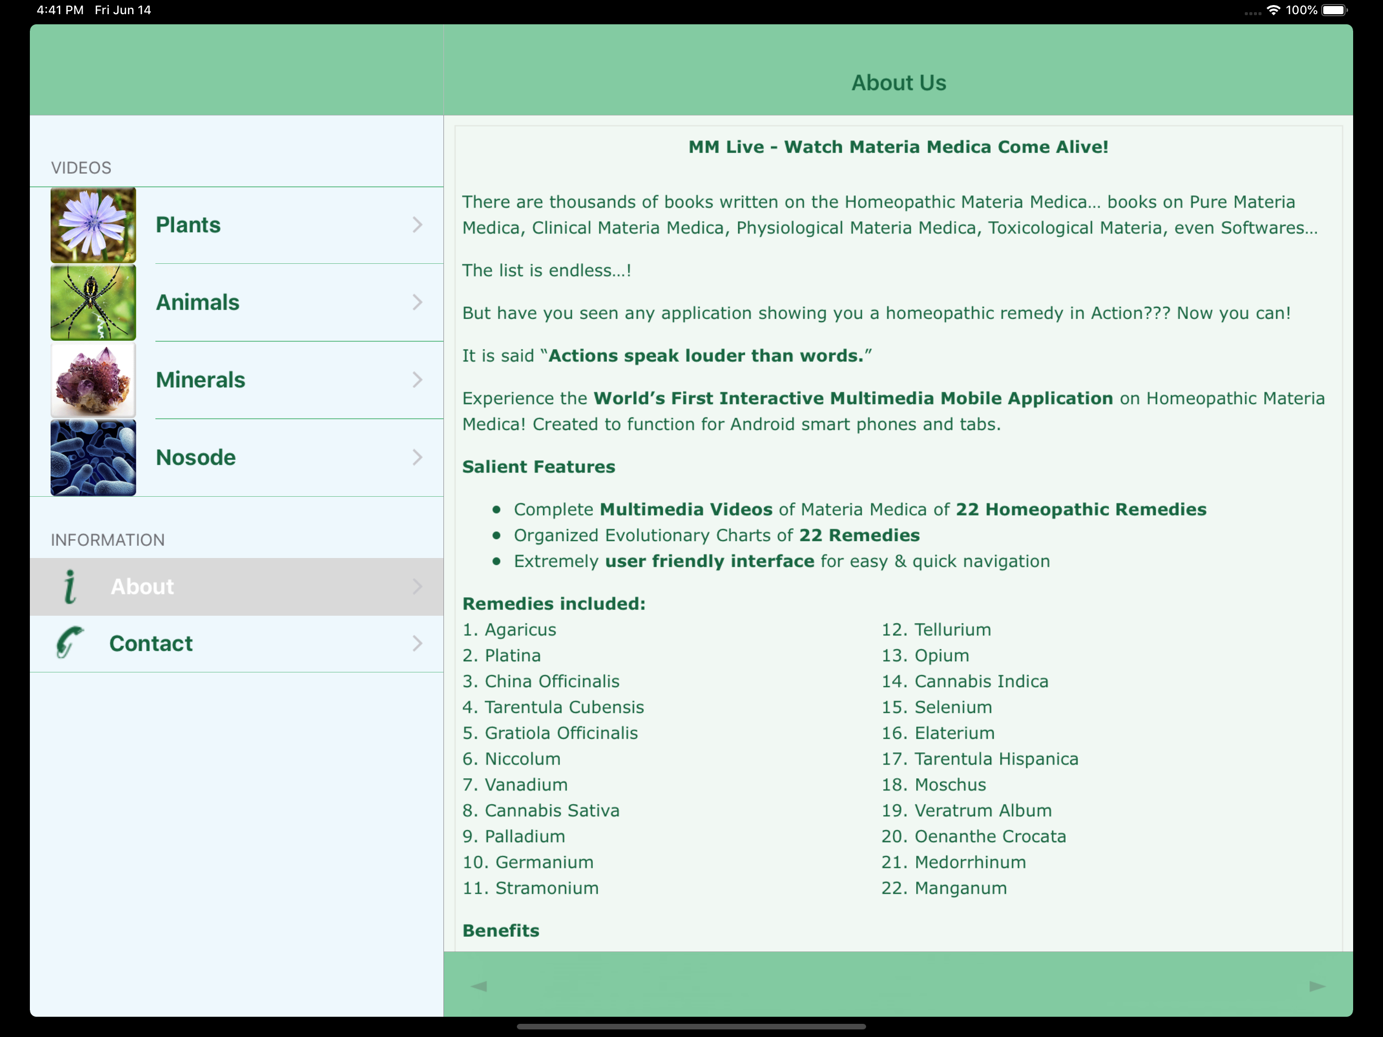Screen dimensions: 1383x1037
Task: Open the Minerals video category
Action: pyautogui.click(x=236, y=380)
